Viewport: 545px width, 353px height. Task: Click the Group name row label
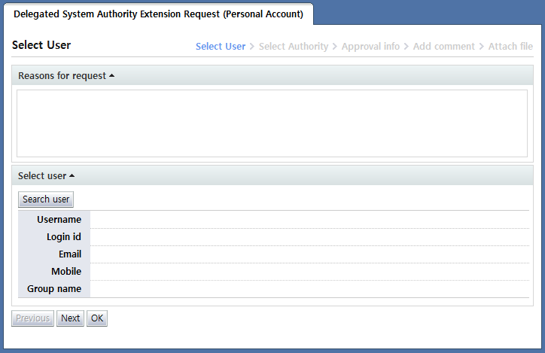point(54,289)
